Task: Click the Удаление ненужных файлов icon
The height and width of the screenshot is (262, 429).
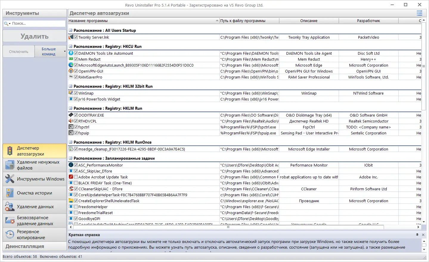Action: point(10,165)
